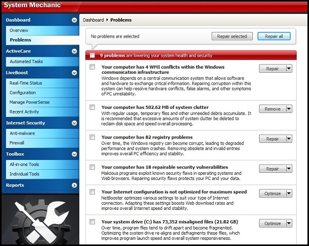Collapse the Toolbox section chevron

[74, 154]
